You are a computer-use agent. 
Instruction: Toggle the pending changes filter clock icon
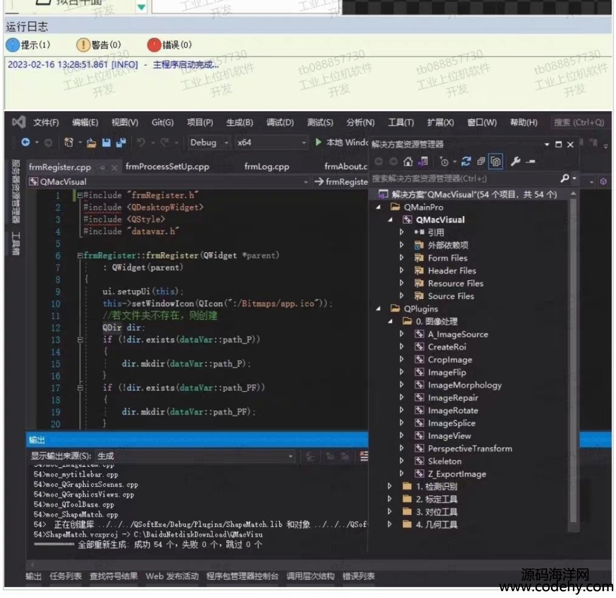click(444, 161)
